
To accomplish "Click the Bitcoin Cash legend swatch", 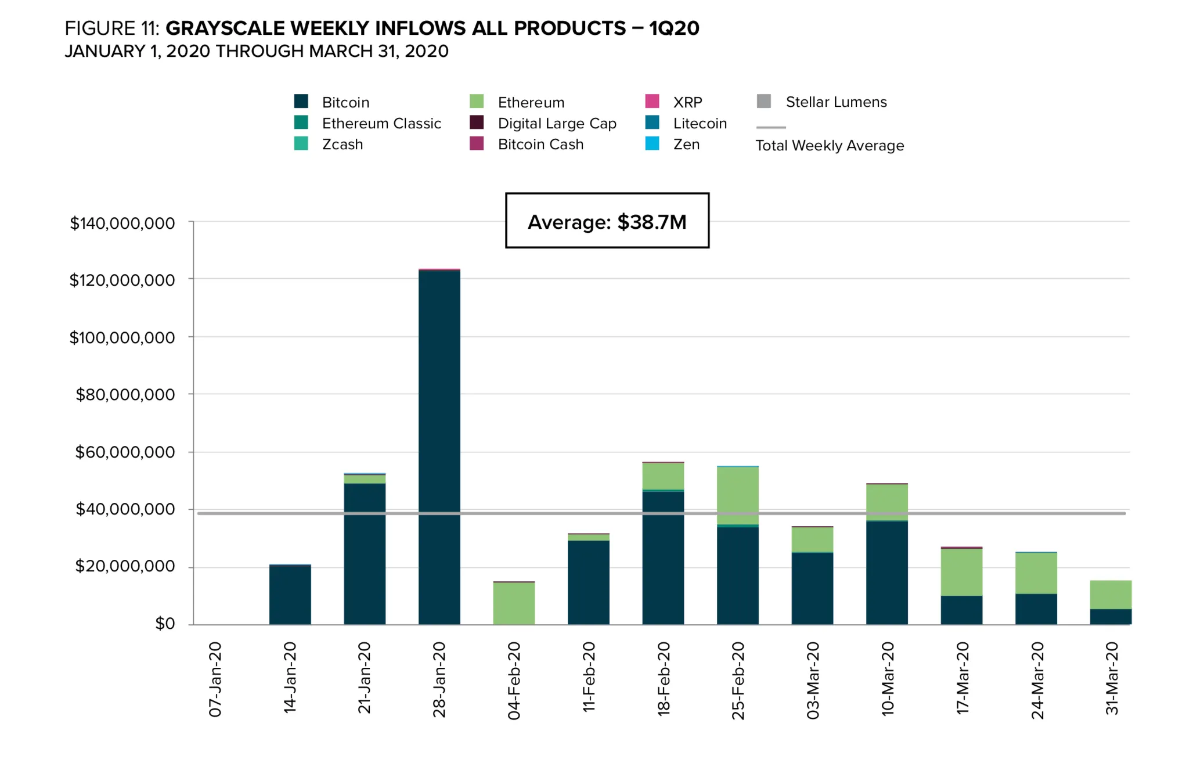I will pos(477,143).
